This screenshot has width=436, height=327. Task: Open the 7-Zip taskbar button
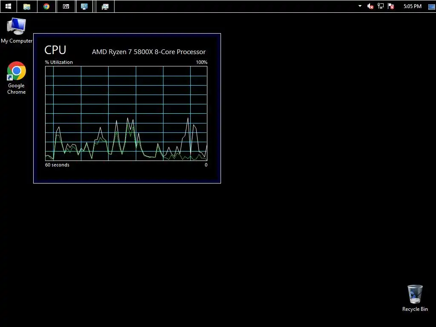tap(66, 6)
